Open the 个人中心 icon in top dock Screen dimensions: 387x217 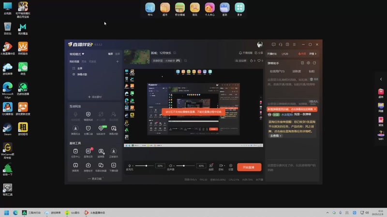[210, 9]
